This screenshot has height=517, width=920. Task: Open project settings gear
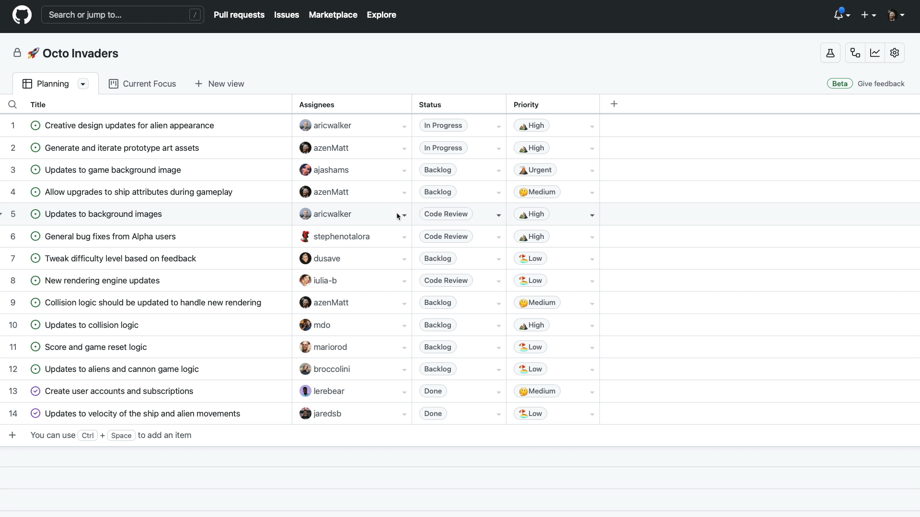point(895,53)
